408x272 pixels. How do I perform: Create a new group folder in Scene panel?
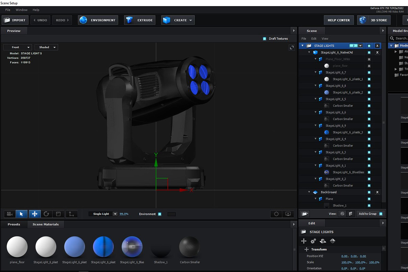pos(305,214)
